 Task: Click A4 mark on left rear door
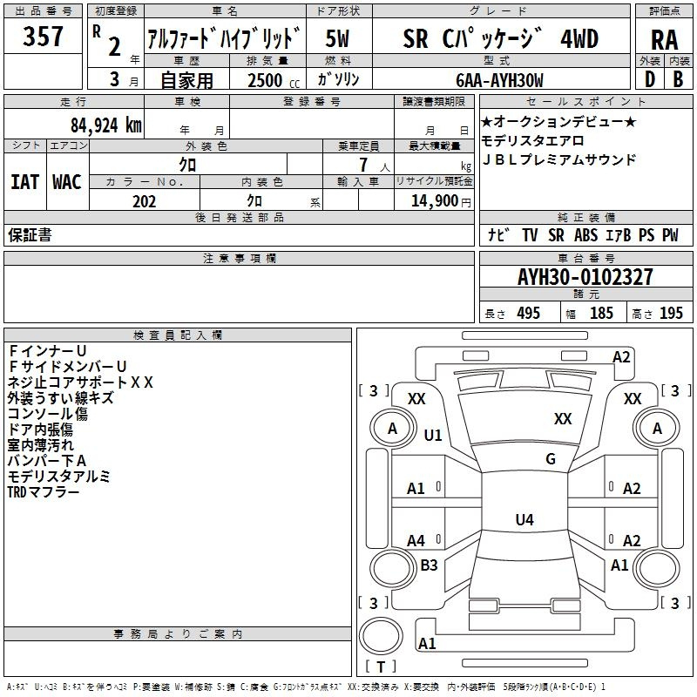416,541
